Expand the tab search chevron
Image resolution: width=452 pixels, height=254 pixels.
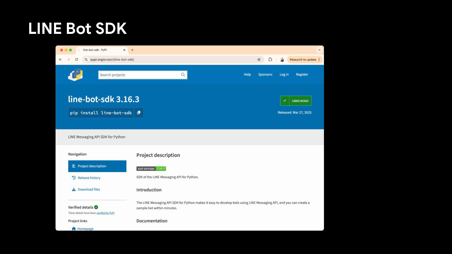click(319, 50)
